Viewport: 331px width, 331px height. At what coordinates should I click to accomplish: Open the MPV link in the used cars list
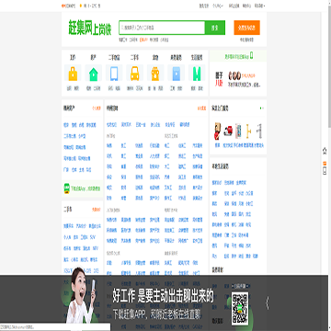[96, 248]
